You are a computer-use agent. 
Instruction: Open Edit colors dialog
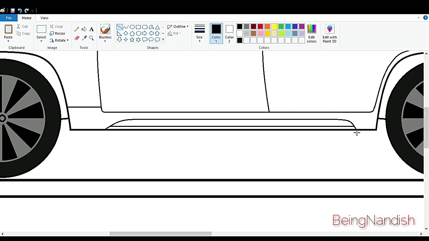pyautogui.click(x=312, y=33)
